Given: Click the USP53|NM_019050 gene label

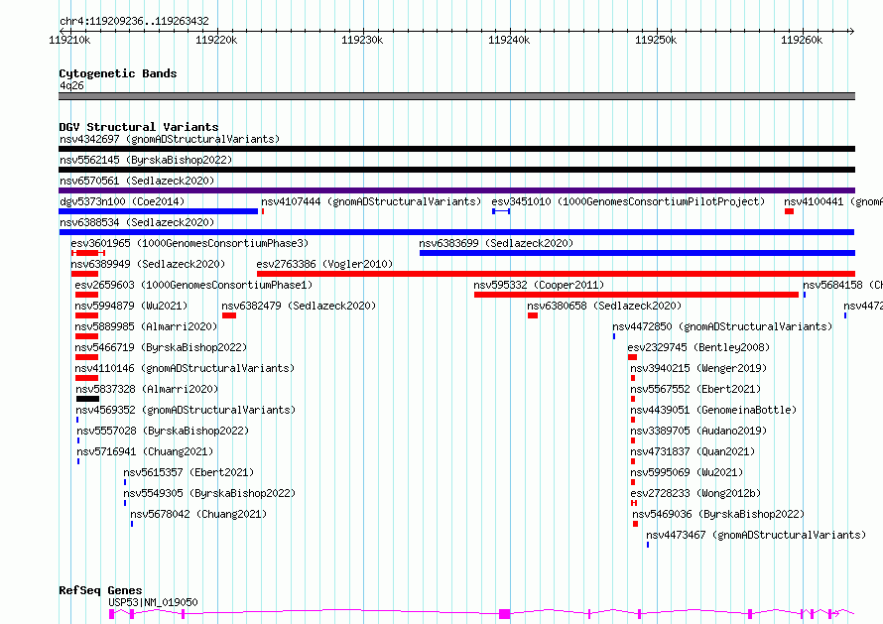Looking at the screenshot, I should pyautogui.click(x=153, y=602).
